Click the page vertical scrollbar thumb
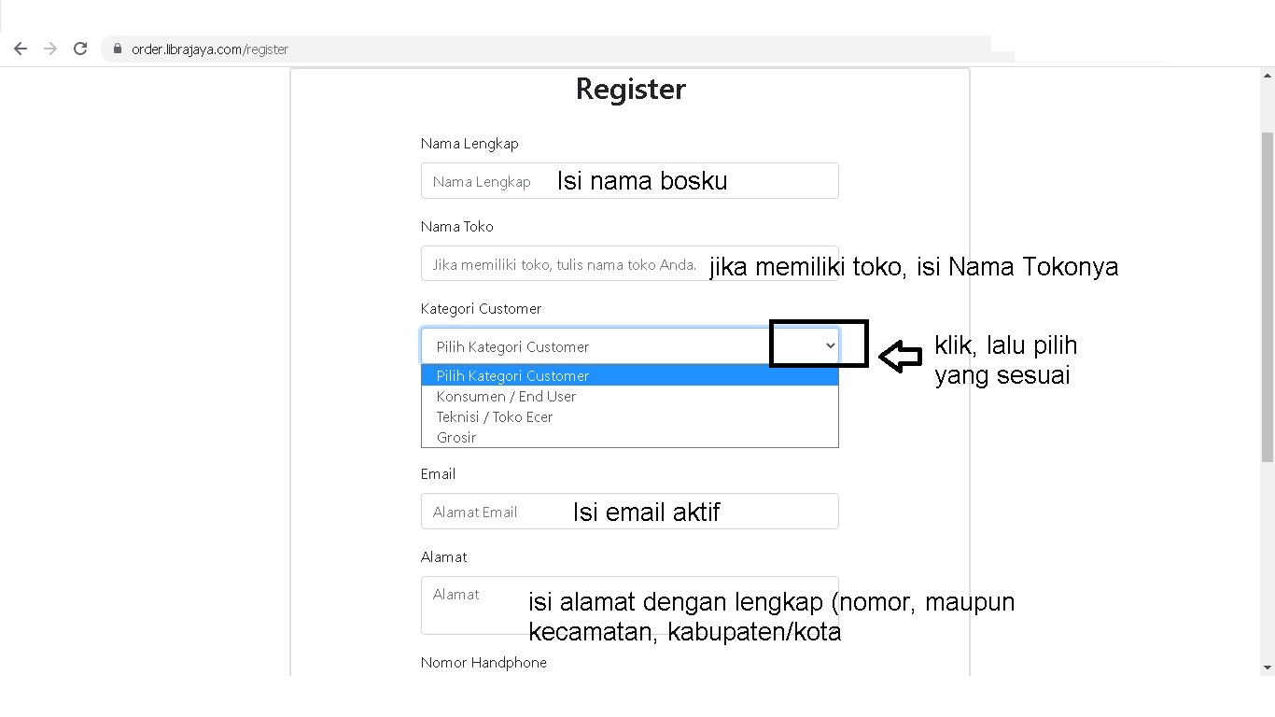Image resolution: width=1275 pixels, height=717 pixels. pyautogui.click(x=1267, y=297)
